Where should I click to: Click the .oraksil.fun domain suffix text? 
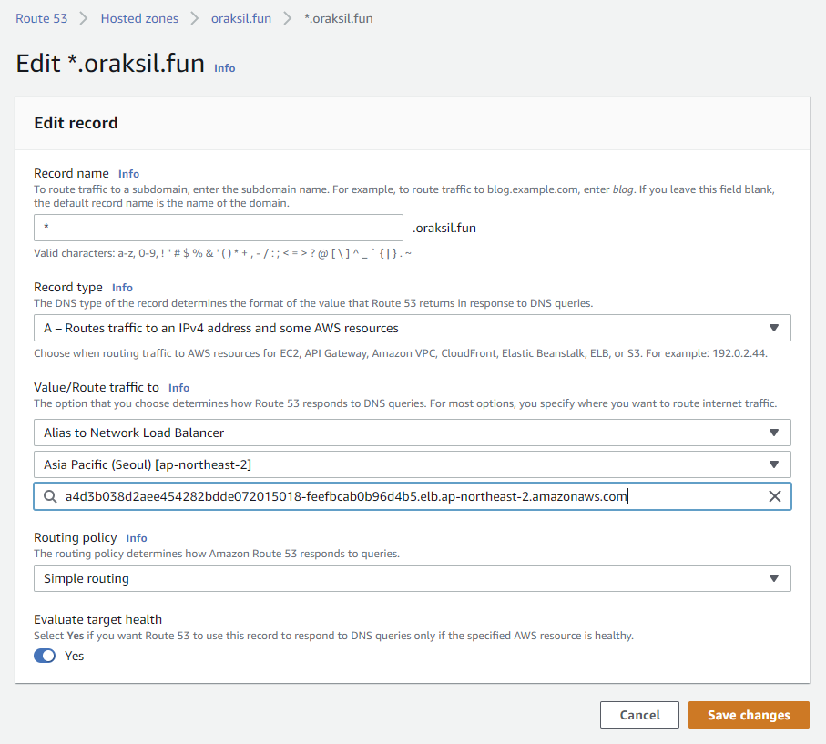[444, 228]
